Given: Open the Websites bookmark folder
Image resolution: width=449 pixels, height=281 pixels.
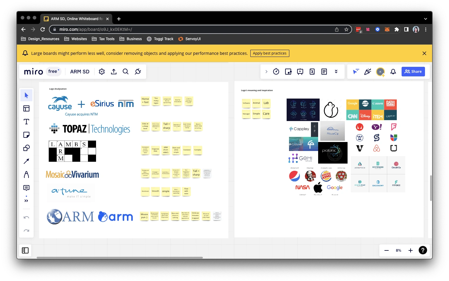Looking at the screenshot, I should click(76, 39).
